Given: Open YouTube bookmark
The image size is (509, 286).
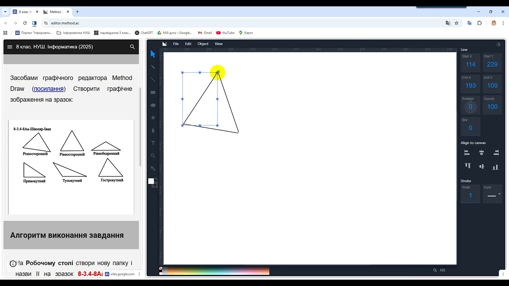Looking at the screenshot, I should pos(225,33).
